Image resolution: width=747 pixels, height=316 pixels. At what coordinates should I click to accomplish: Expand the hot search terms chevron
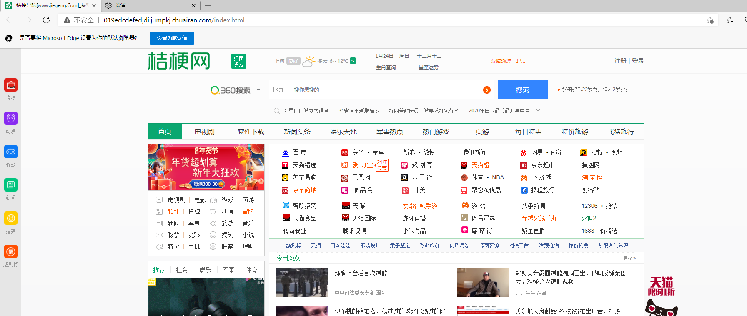[x=538, y=110]
